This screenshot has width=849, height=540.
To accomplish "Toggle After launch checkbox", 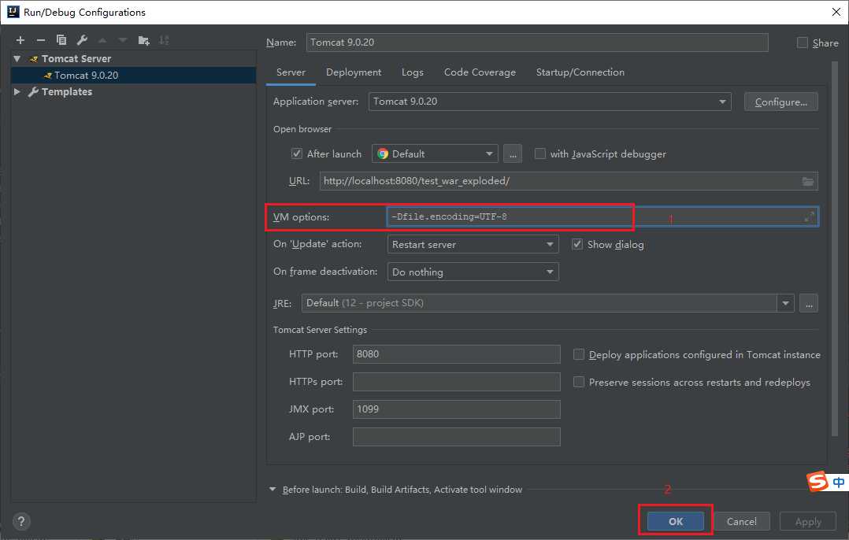I will pos(296,153).
